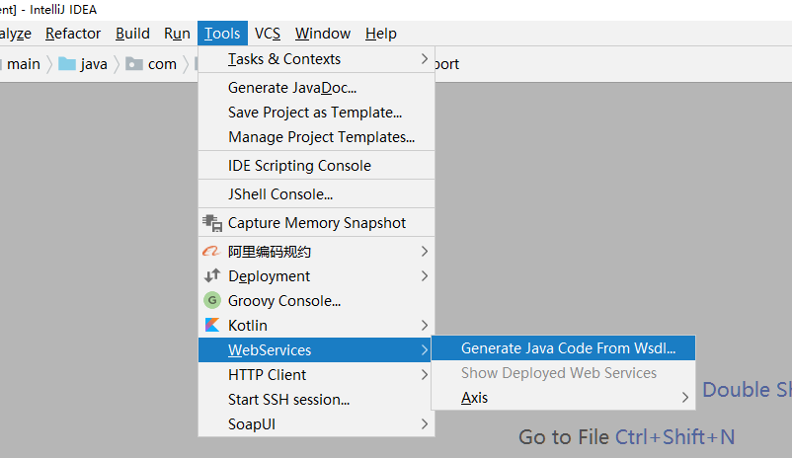Screen dimensions: 792x458
Task: Select the Kotlin menu entry
Action: (316, 325)
